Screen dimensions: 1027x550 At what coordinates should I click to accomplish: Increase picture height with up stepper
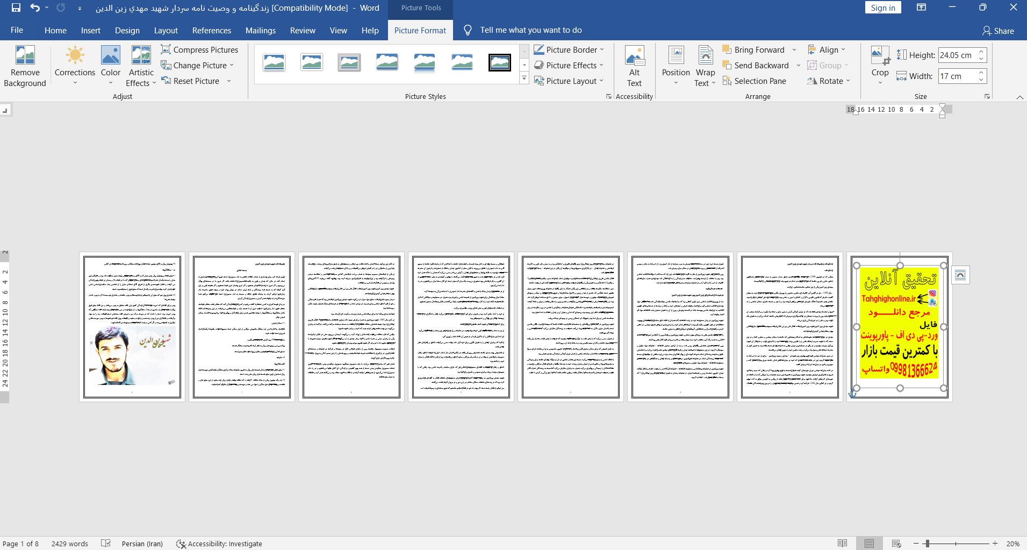(x=981, y=52)
